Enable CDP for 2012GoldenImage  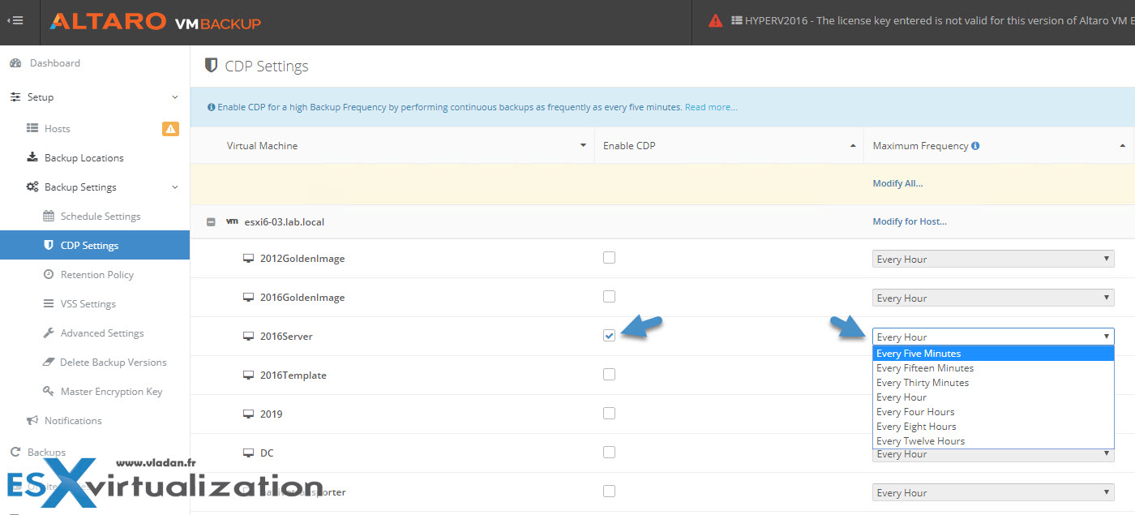click(609, 257)
